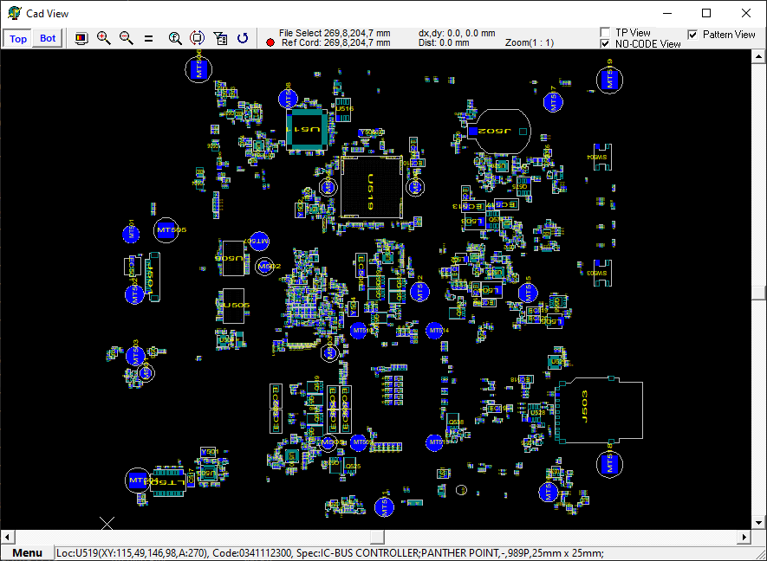Click the horizontal scrollbar right arrow
The height and width of the screenshot is (561, 767).
pyautogui.click(x=743, y=537)
